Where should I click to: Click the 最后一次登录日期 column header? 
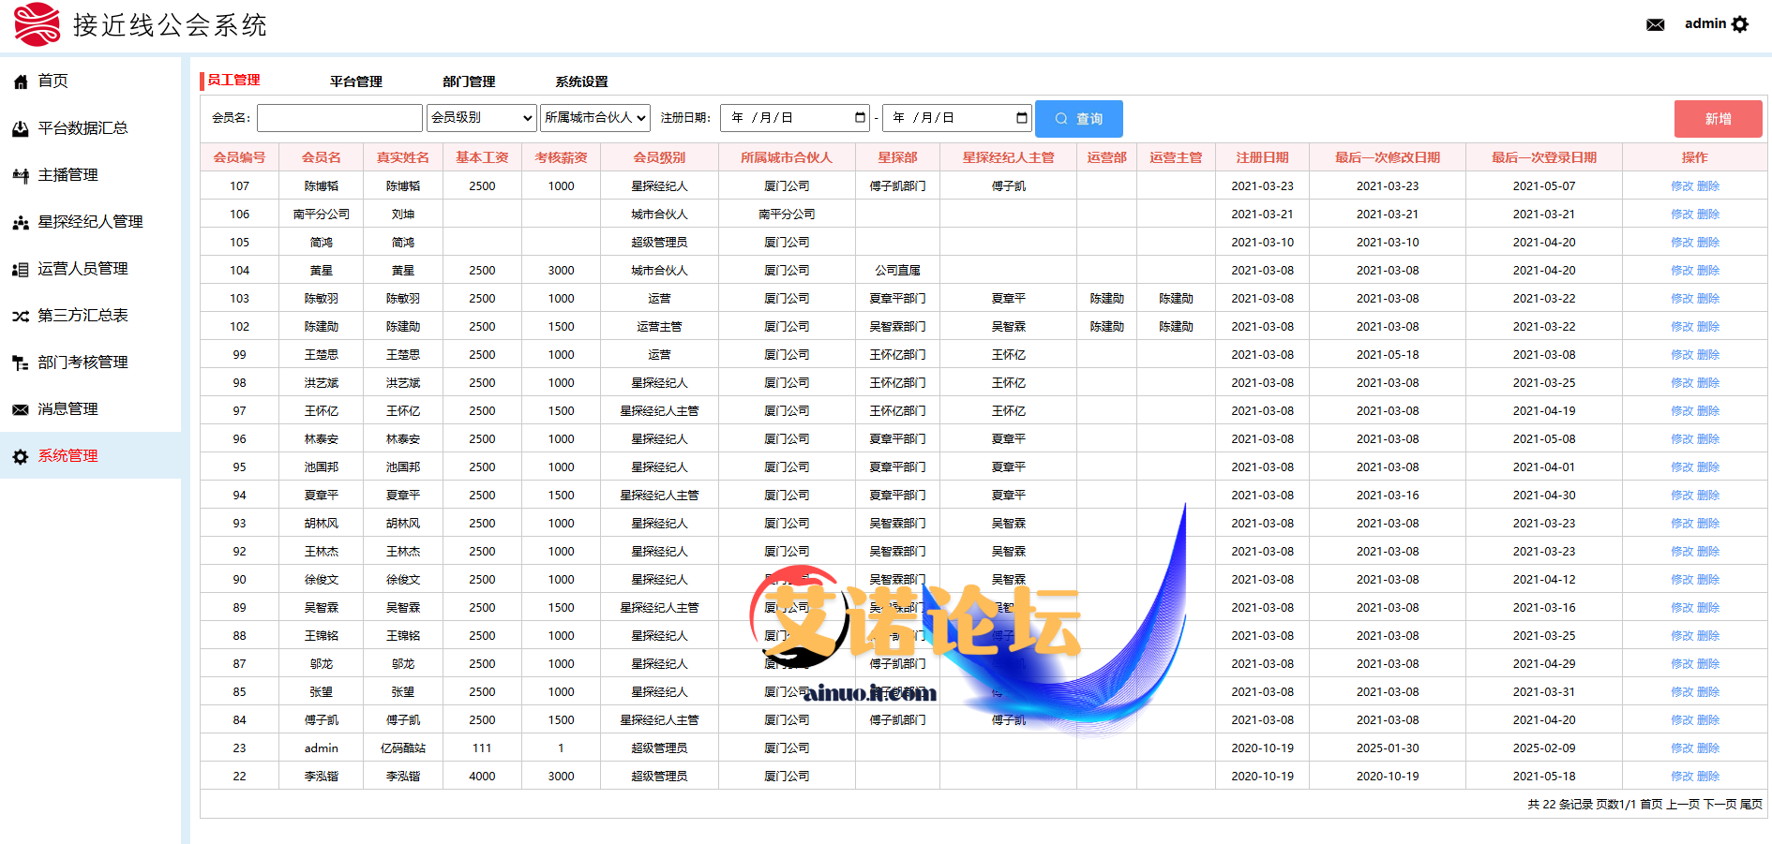tap(1543, 157)
